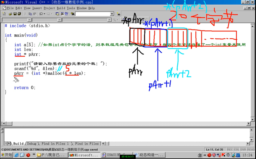Click the Redo arrow icon
Screen dimensions: 256x159
click(48, 14)
